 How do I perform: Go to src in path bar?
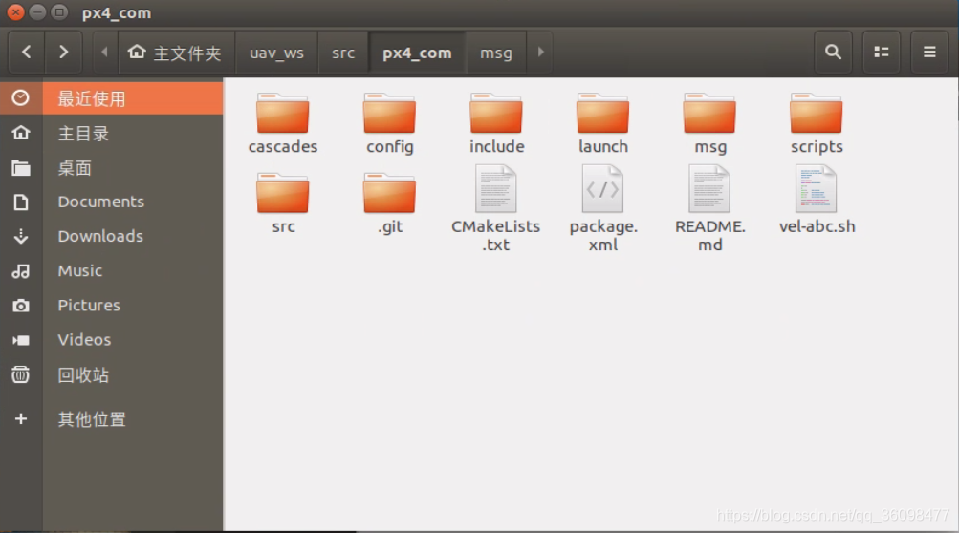coord(343,53)
